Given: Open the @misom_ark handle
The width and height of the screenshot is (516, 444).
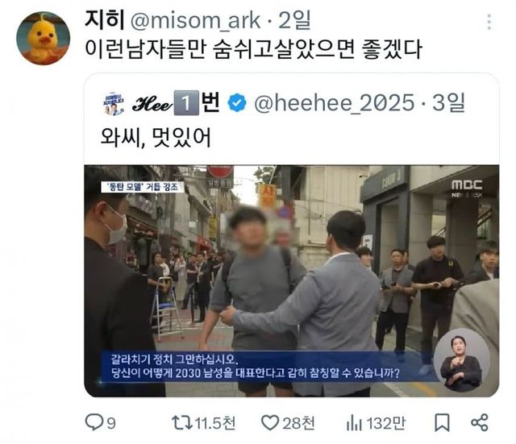Looking at the screenshot, I should (195, 21).
